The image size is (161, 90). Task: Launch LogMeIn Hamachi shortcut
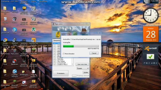pyautogui.click(x=15, y=73)
